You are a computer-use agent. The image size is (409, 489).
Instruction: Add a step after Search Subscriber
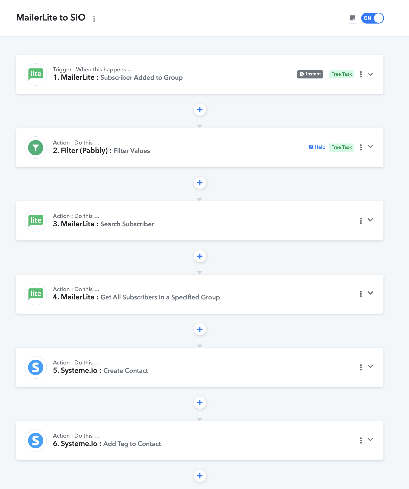pos(200,256)
